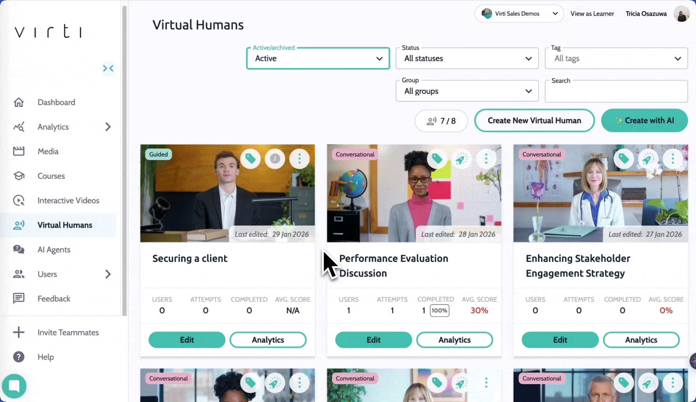Click the rocket icon on the bottom-middle Conversational card
This screenshot has width=696, height=402.
[461, 383]
